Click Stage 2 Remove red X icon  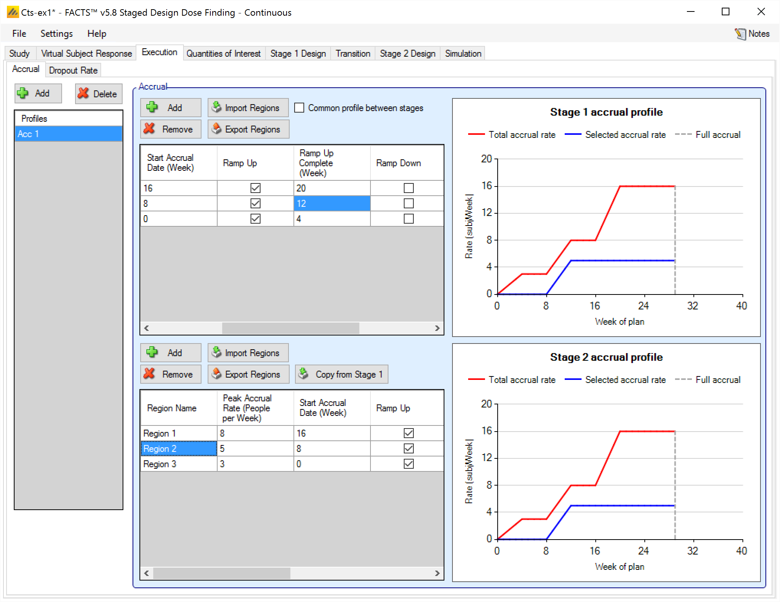click(149, 374)
